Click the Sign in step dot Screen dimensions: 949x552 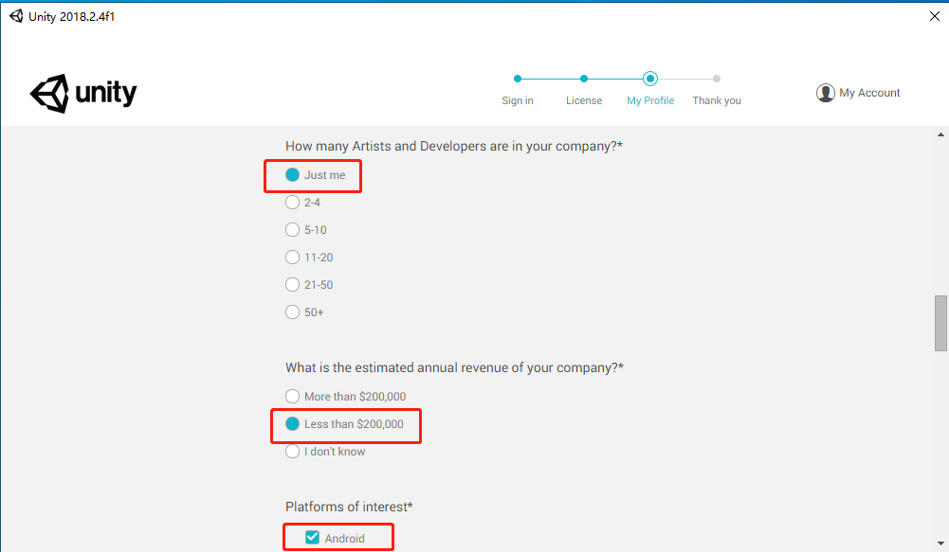(518, 79)
